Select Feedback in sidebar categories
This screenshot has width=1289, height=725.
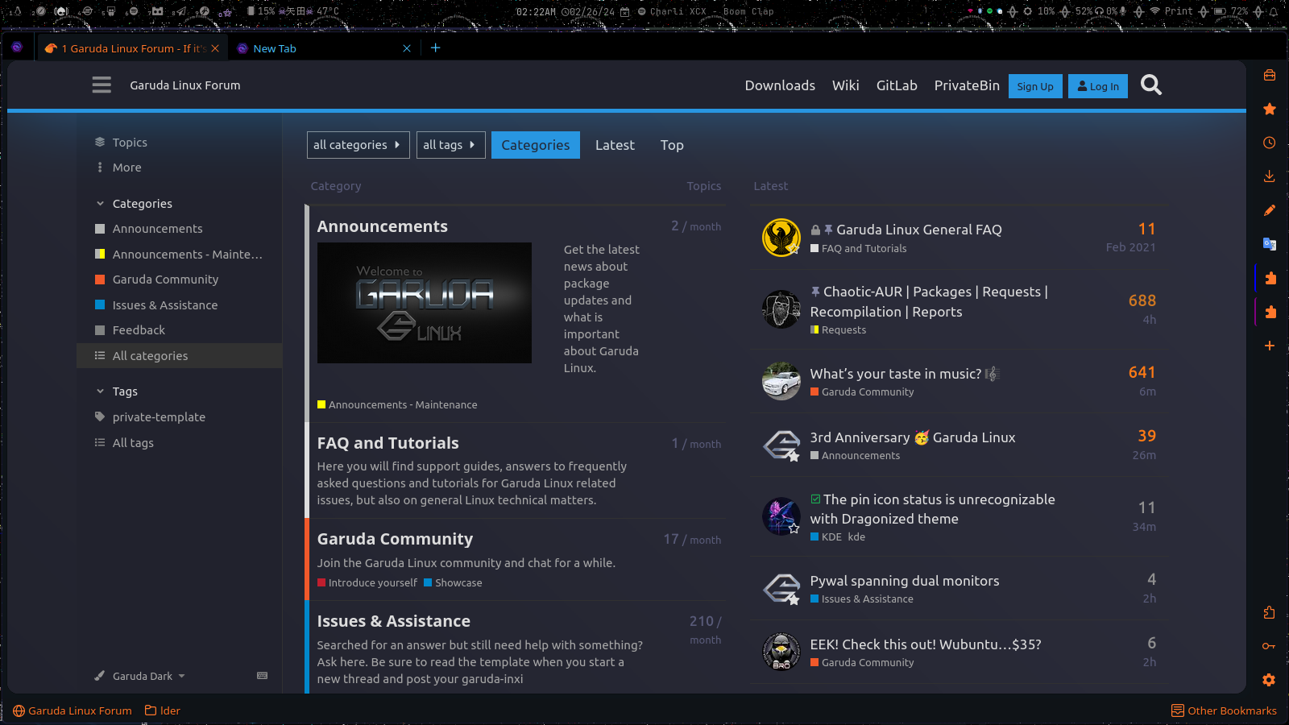pyautogui.click(x=179, y=330)
